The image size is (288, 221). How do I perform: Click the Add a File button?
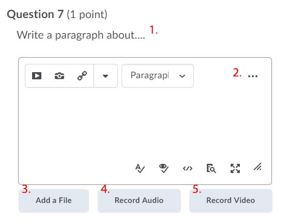pos(54,200)
